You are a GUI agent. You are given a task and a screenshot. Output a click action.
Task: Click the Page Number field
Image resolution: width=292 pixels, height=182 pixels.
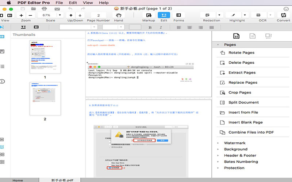pyautogui.click(x=99, y=15)
